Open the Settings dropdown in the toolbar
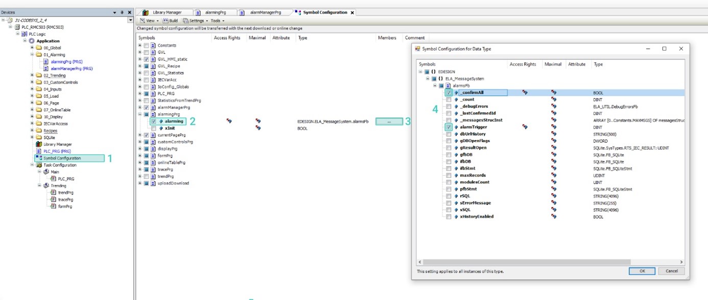The width and height of the screenshot is (708, 300). coord(196,21)
